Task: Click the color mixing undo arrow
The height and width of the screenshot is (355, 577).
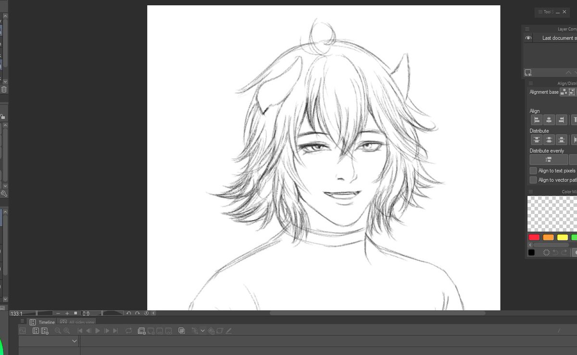Action: [x=555, y=253]
